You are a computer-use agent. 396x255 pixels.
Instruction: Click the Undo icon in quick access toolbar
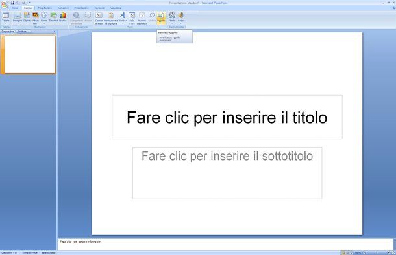coord(18,3)
